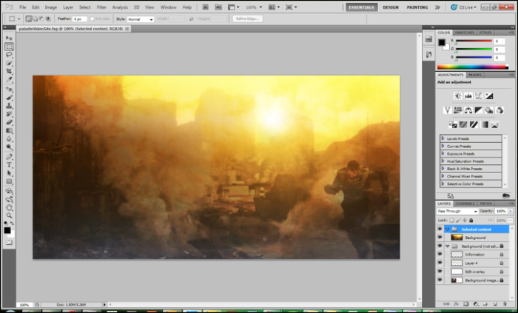The image size is (518, 313).
Task: Open the Filter menu
Action: coord(102,7)
